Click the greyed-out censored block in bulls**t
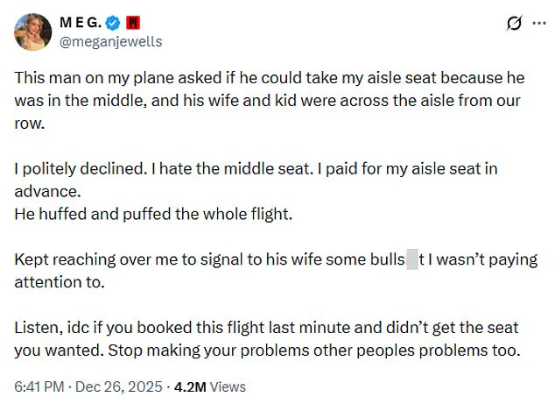Viewport: 555px width, 404px height. tap(411, 260)
